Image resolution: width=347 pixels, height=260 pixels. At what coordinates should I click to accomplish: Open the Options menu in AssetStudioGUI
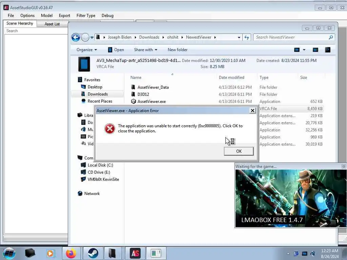coord(27,16)
